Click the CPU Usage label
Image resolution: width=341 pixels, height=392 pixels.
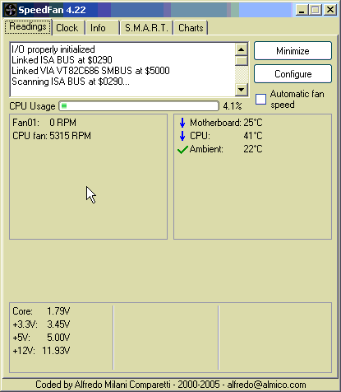pos(32,106)
